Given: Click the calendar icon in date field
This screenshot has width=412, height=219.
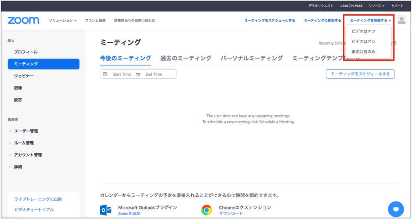Looking at the screenshot, I should pos(105,74).
